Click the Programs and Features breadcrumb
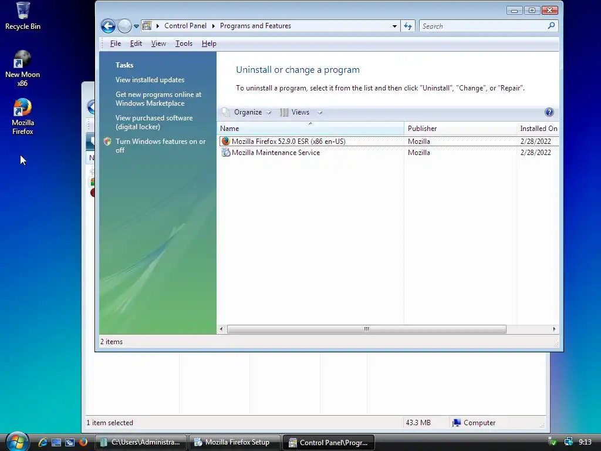601x451 pixels. (255, 26)
